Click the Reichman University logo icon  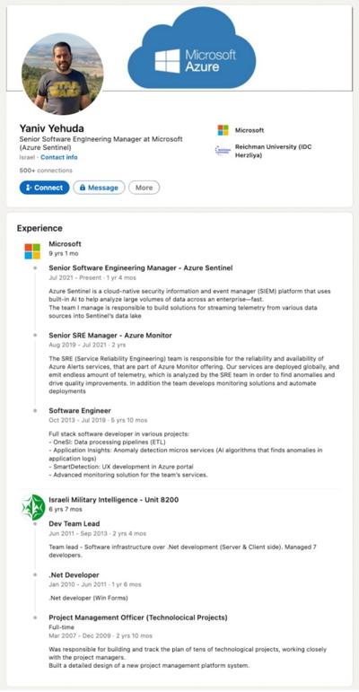223,151
